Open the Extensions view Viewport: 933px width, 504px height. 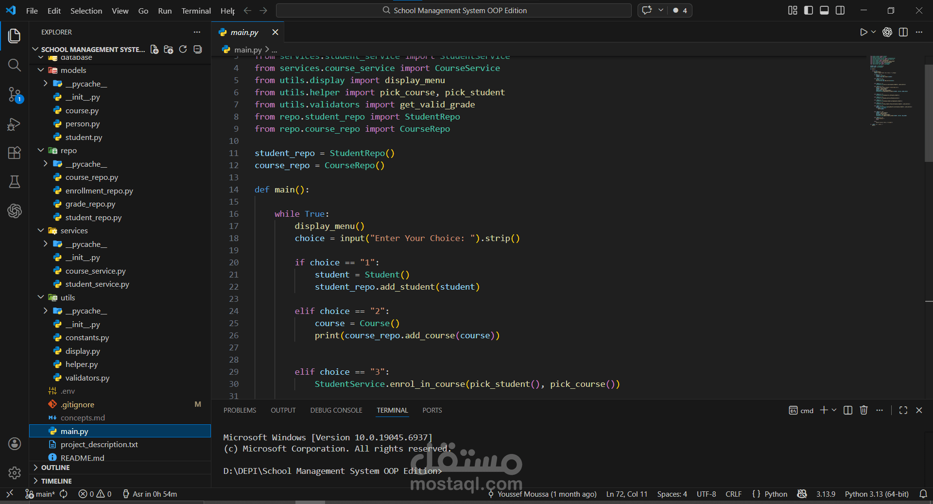(x=14, y=153)
